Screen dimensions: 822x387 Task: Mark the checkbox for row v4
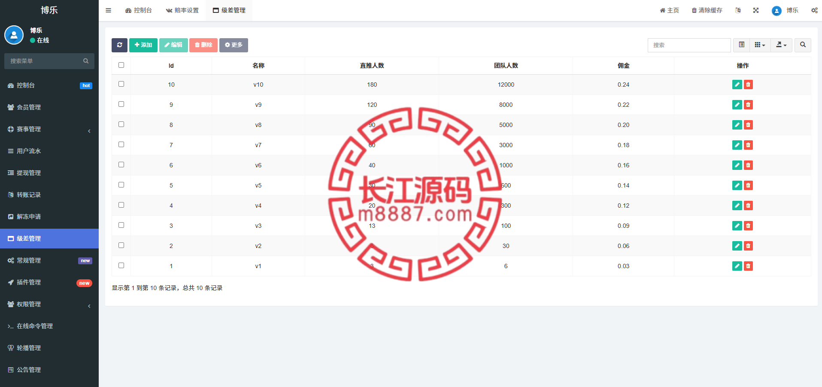[x=121, y=205]
